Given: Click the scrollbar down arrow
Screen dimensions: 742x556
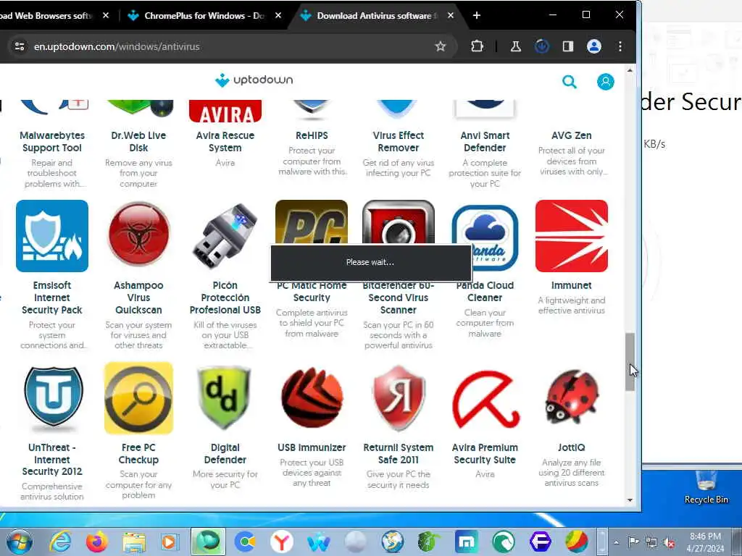Looking at the screenshot, I should (630, 500).
